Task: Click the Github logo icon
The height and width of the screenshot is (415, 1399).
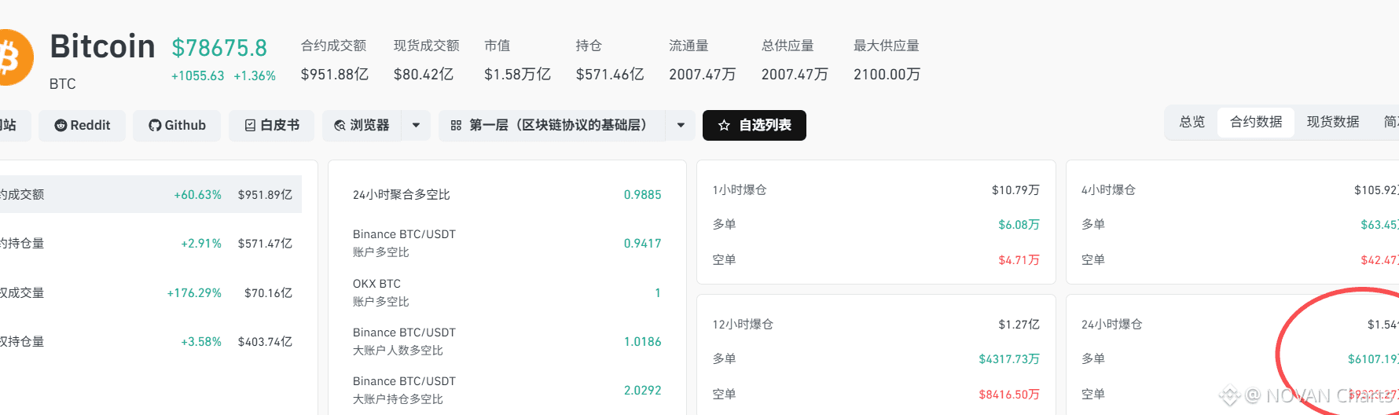Action: [155, 125]
